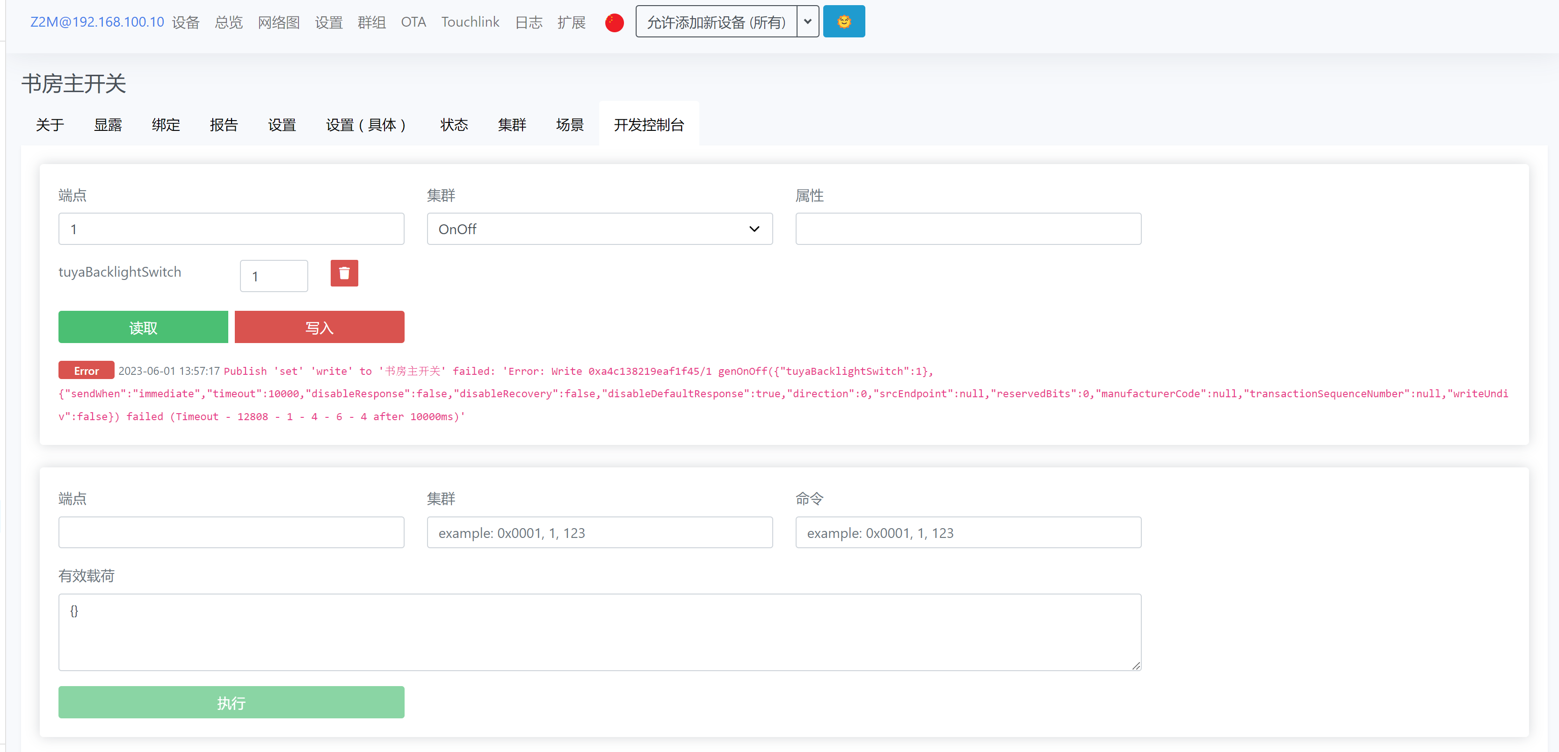Click the 属性 attribute input field
This screenshot has width=1559, height=752.
point(968,229)
